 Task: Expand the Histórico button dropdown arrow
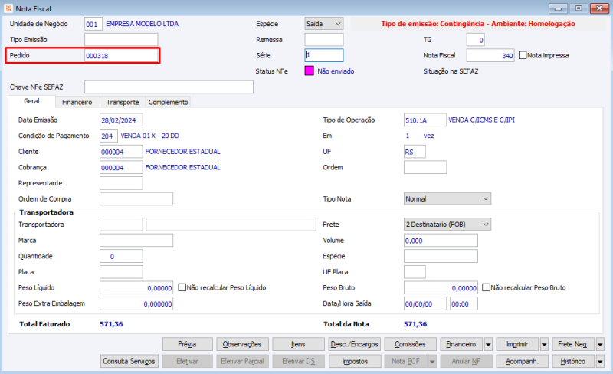coord(600,361)
